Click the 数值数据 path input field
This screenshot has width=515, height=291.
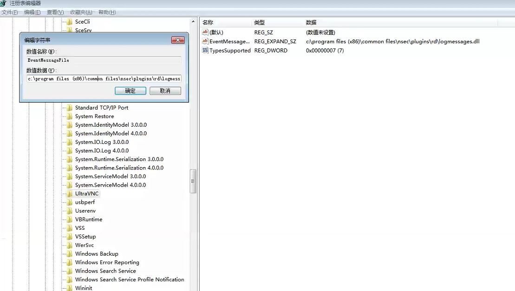tap(104, 79)
